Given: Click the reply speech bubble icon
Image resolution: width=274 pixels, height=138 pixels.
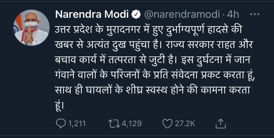Looking at the screenshot, I should (61, 124).
